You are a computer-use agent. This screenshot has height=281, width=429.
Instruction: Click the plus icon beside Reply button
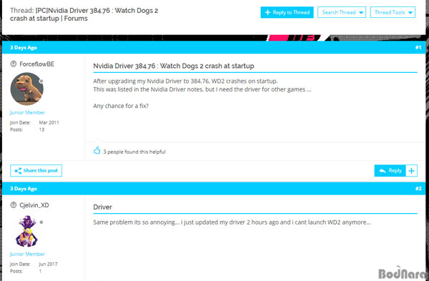pos(412,171)
